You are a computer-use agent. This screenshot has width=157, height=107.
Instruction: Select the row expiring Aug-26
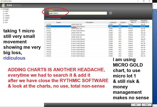pyautogui.click(x=97, y=52)
